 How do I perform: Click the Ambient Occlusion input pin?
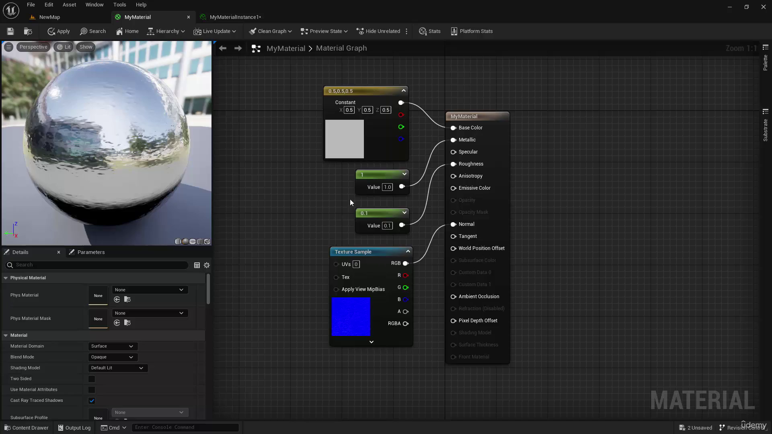pyautogui.click(x=453, y=297)
